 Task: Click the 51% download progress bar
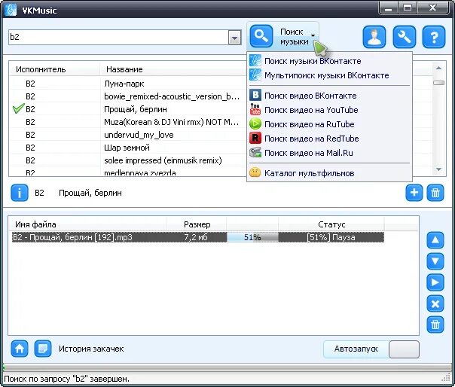(x=252, y=237)
